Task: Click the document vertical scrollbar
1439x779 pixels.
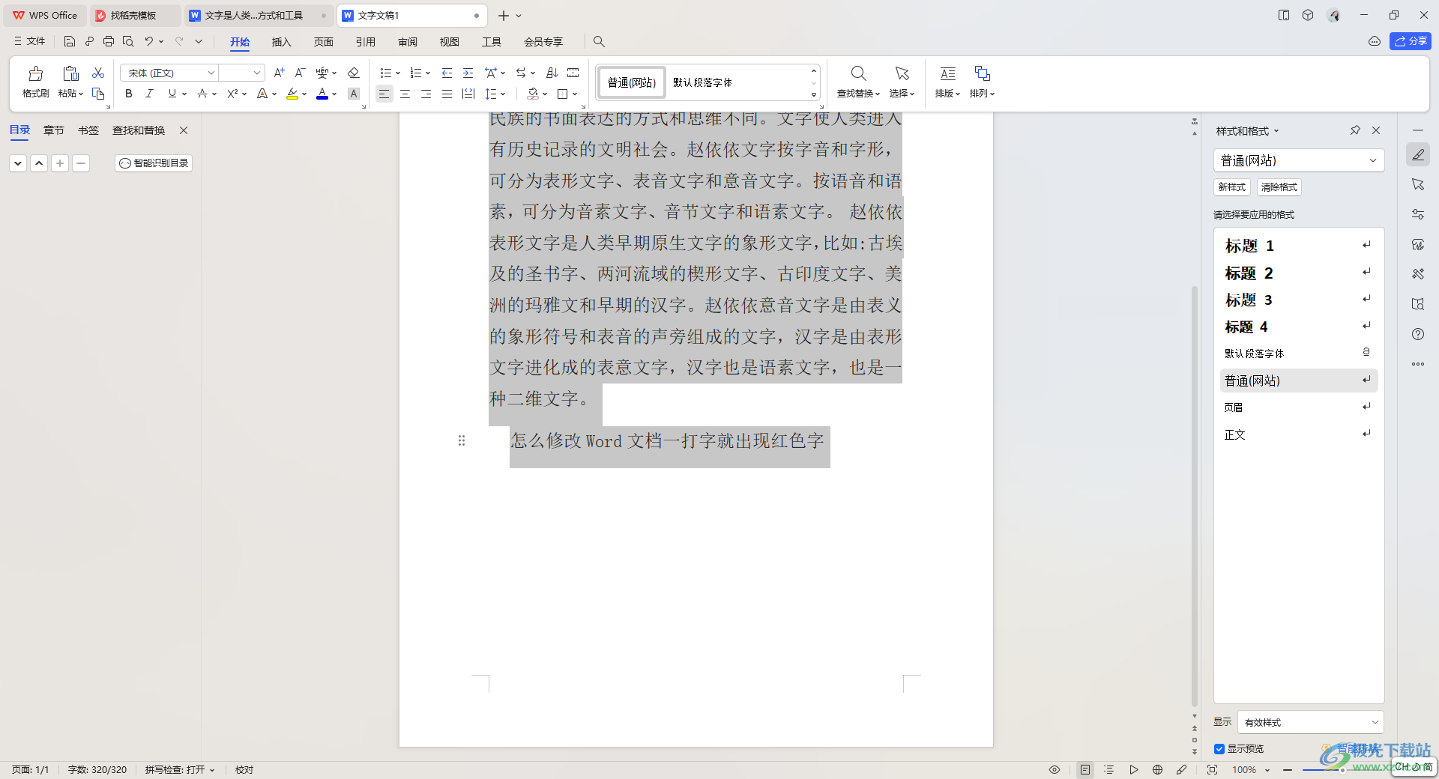Action: [1194, 494]
